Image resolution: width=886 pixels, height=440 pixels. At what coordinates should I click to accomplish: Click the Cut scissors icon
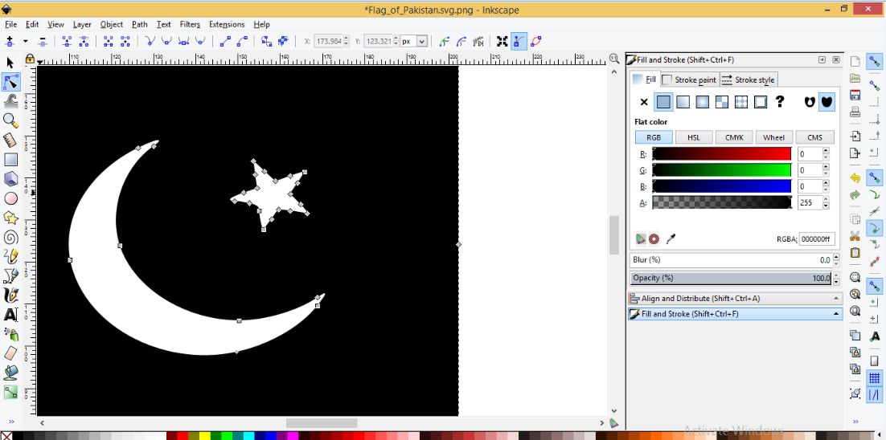tap(855, 235)
